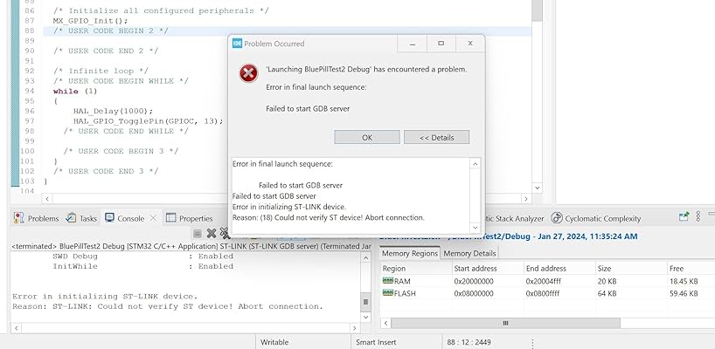Click RAM end address 0x20004fff
The height and width of the screenshot is (349, 715).
pos(544,281)
